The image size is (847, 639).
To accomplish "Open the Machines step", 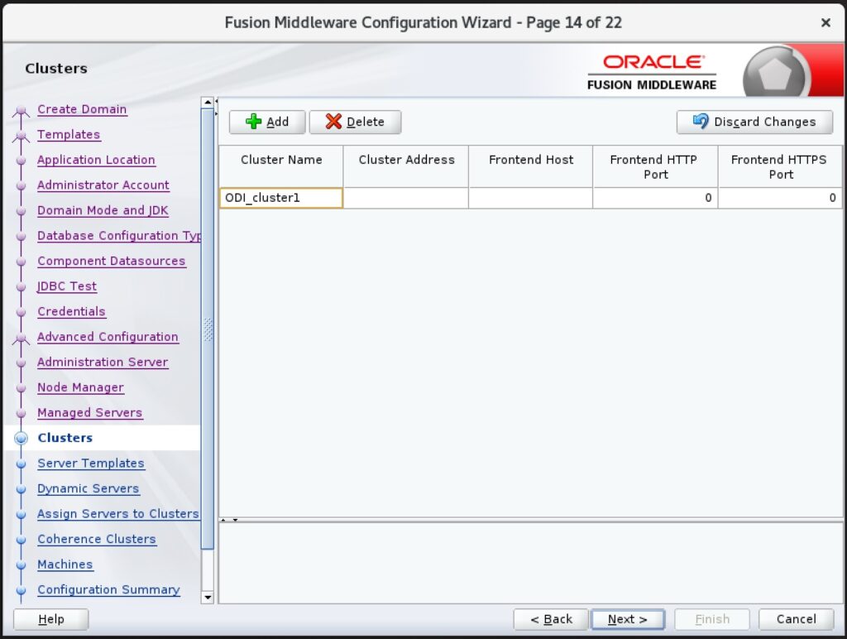I will point(65,565).
